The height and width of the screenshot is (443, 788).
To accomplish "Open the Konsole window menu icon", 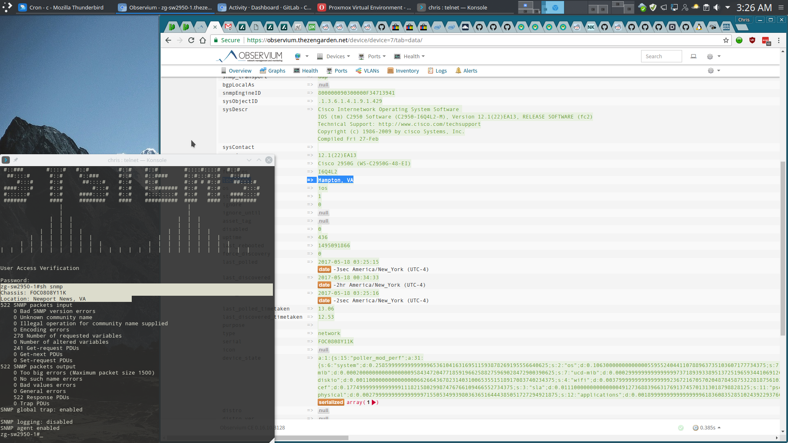I will [6, 160].
